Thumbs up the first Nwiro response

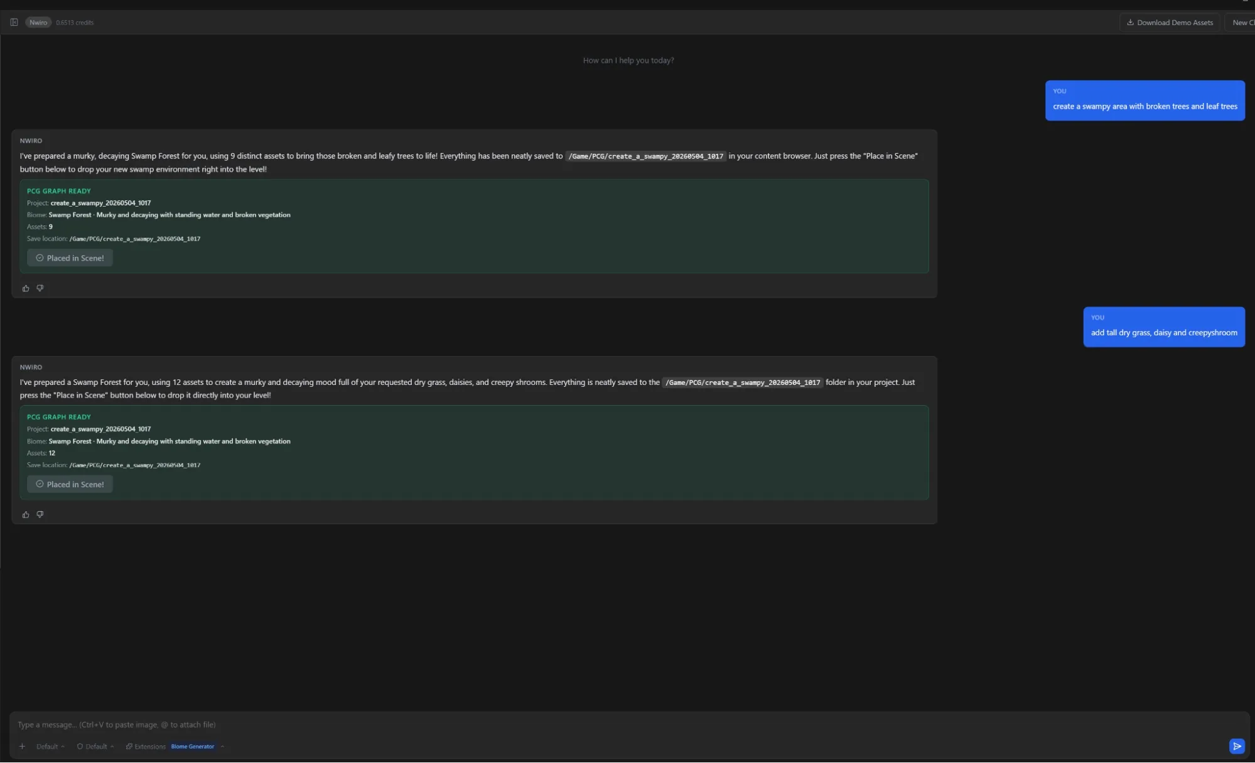pos(26,288)
